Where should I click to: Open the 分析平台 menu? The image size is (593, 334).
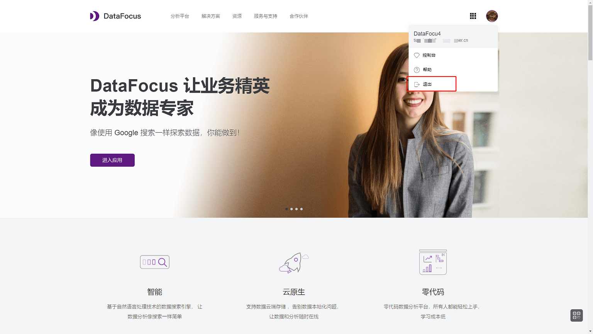pos(180,16)
